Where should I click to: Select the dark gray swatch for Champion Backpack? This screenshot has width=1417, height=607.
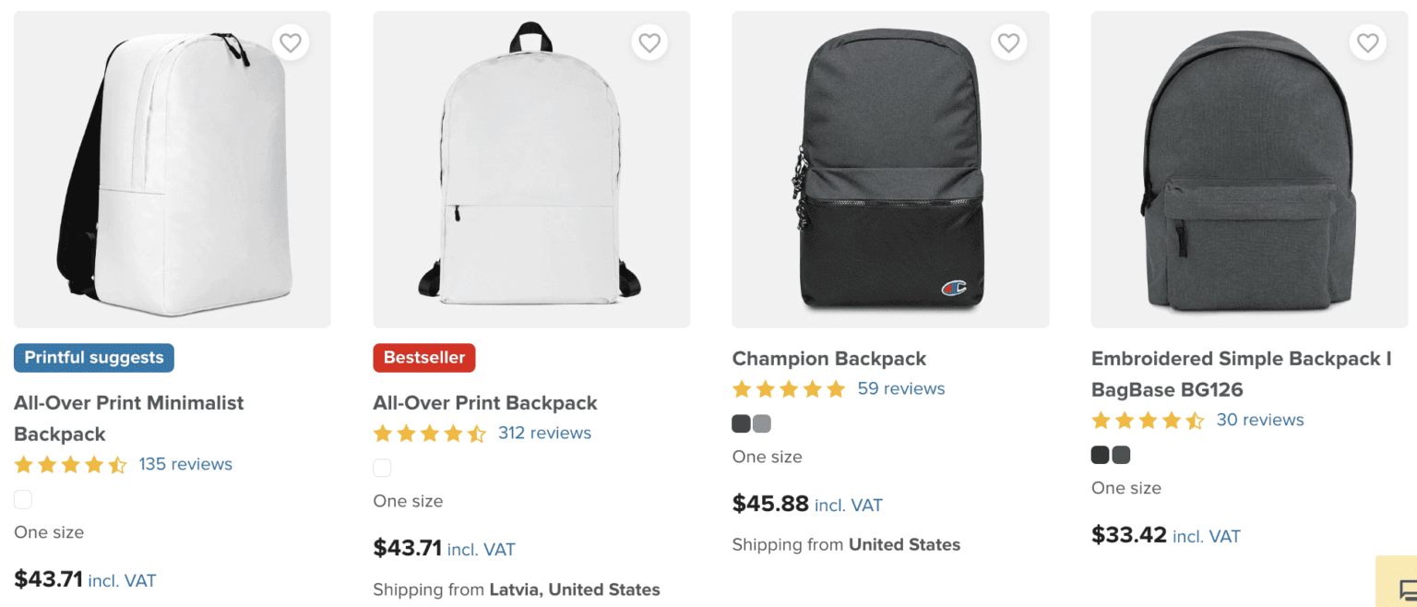tap(741, 422)
